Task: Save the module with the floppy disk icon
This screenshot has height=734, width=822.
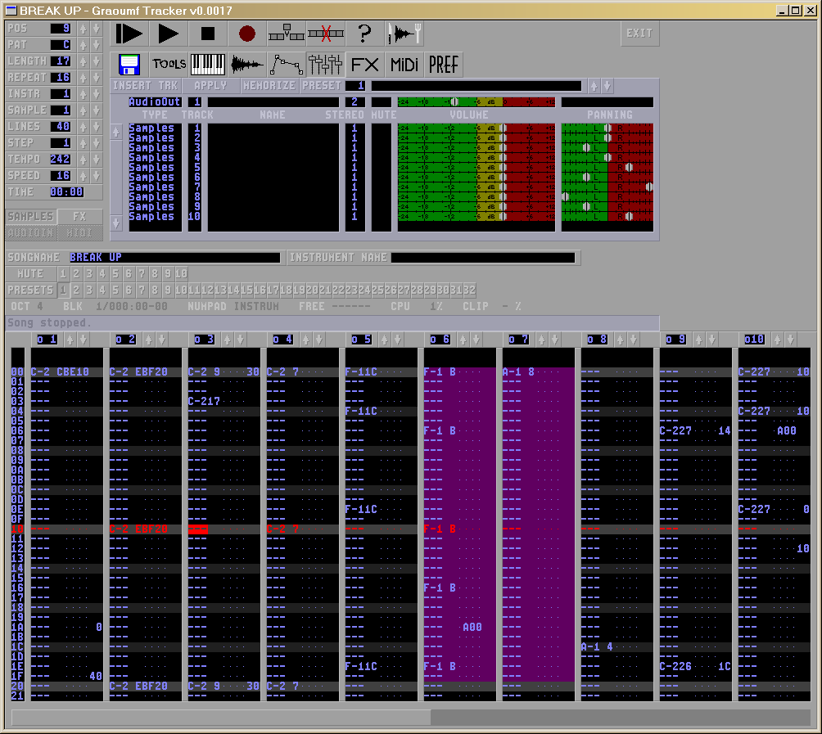Action: [129, 65]
